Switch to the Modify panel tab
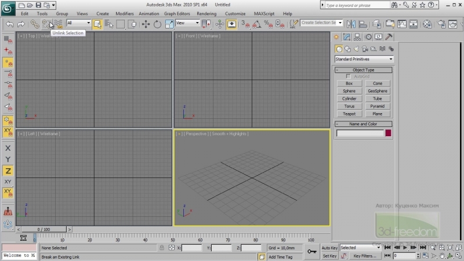The width and height of the screenshot is (464, 261). [x=347, y=37]
